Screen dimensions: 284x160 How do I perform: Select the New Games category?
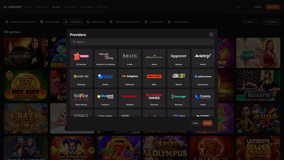(x=50, y=22)
